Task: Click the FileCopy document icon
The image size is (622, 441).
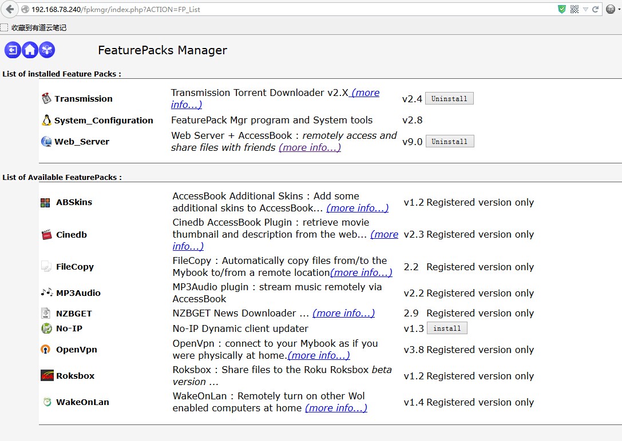Action: pyautogui.click(x=46, y=266)
